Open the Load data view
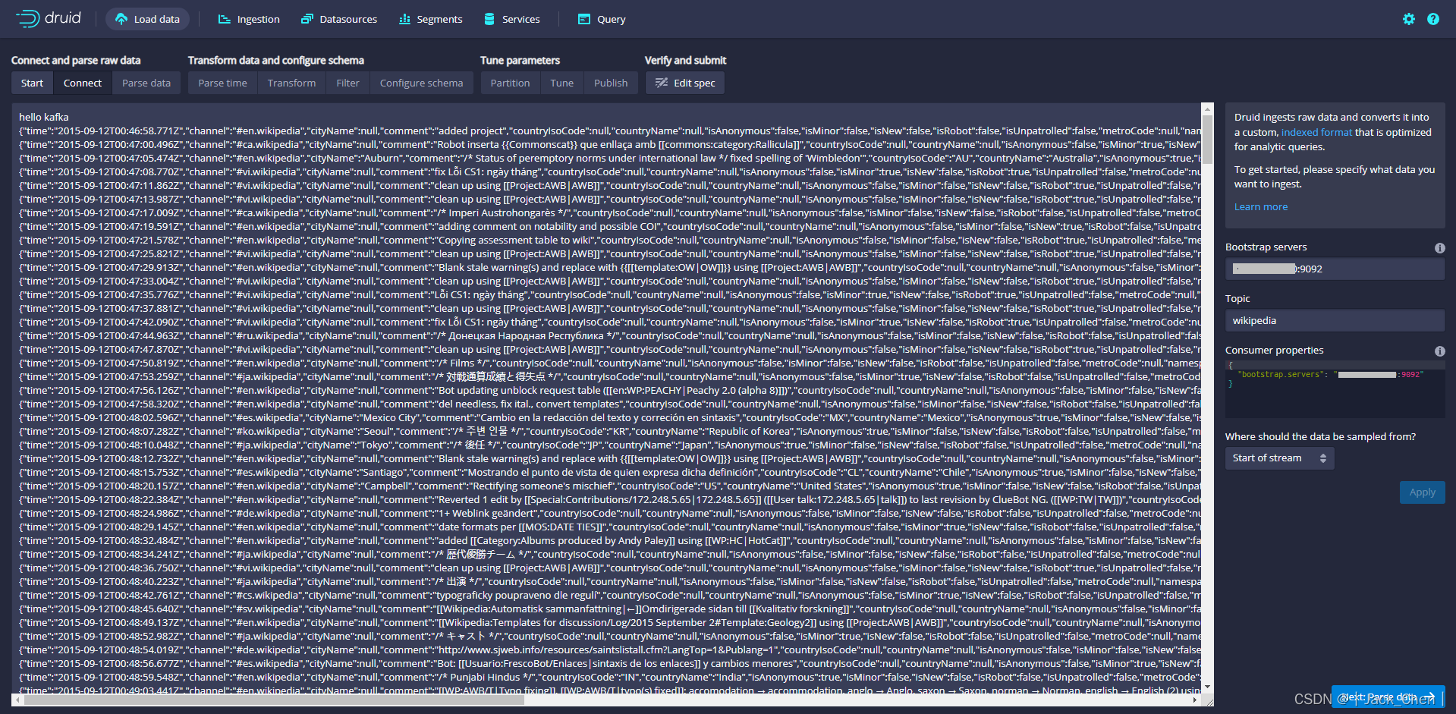This screenshot has height=714, width=1456. [148, 19]
